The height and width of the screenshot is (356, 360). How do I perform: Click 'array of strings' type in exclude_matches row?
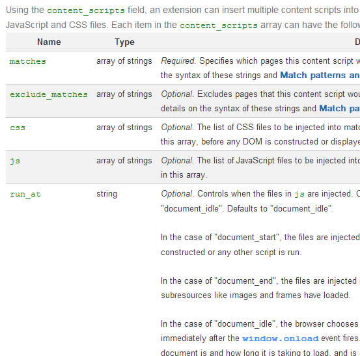pos(124,94)
